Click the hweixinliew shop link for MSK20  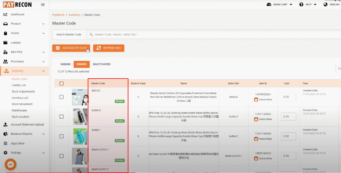point(265,99)
